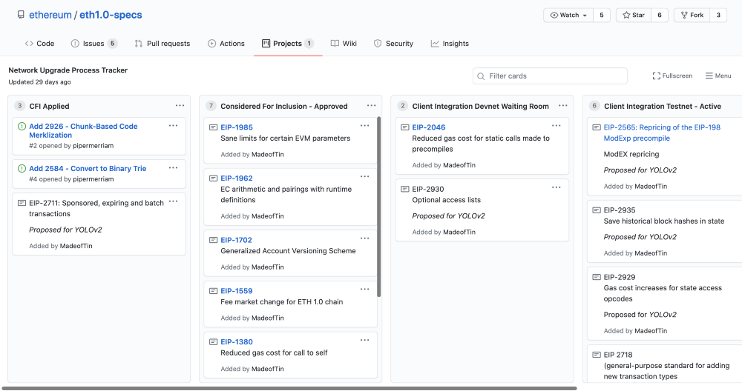Image resolution: width=742 pixels, height=391 pixels.
Task: Open the eth1.0-specs repository link
Action: pyautogui.click(x=111, y=15)
